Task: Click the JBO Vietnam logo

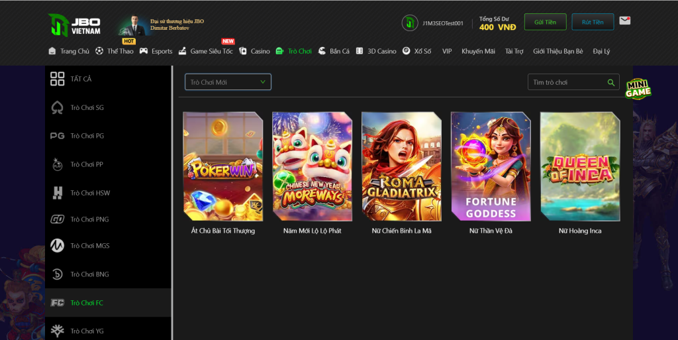Action: click(x=74, y=25)
